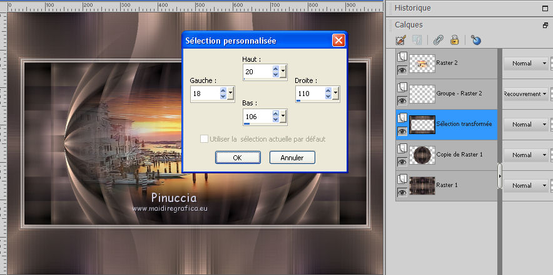Select the Raster 1 layer thumbnail
This screenshot has height=275, width=553.
pyautogui.click(x=422, y=186)
